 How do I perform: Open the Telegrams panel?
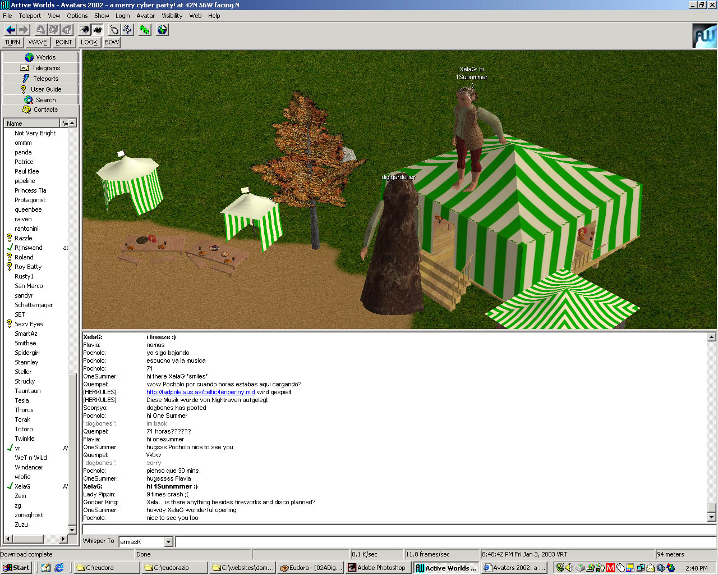40,68
